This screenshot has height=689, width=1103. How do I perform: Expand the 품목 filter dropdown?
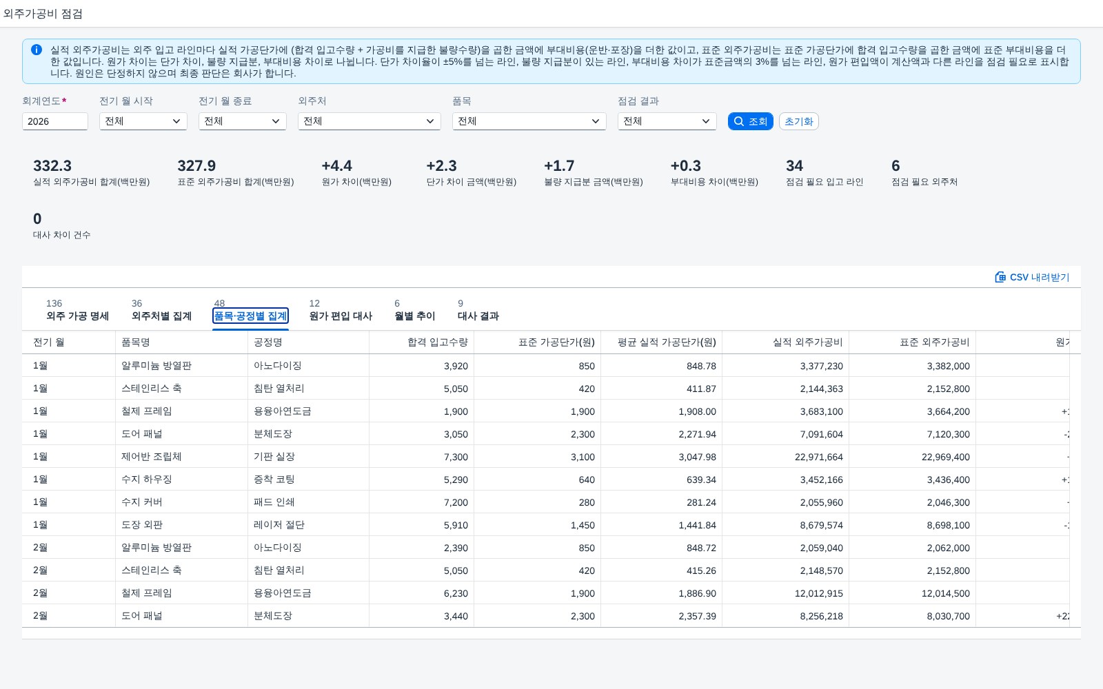click(529, 121)
